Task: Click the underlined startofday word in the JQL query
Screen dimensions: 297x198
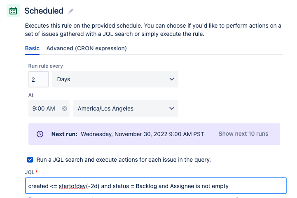Action: point(72,186)
